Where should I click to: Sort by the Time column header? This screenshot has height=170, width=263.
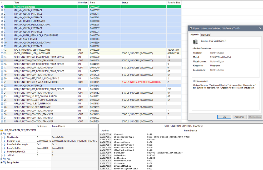click(x=105, y=3)
